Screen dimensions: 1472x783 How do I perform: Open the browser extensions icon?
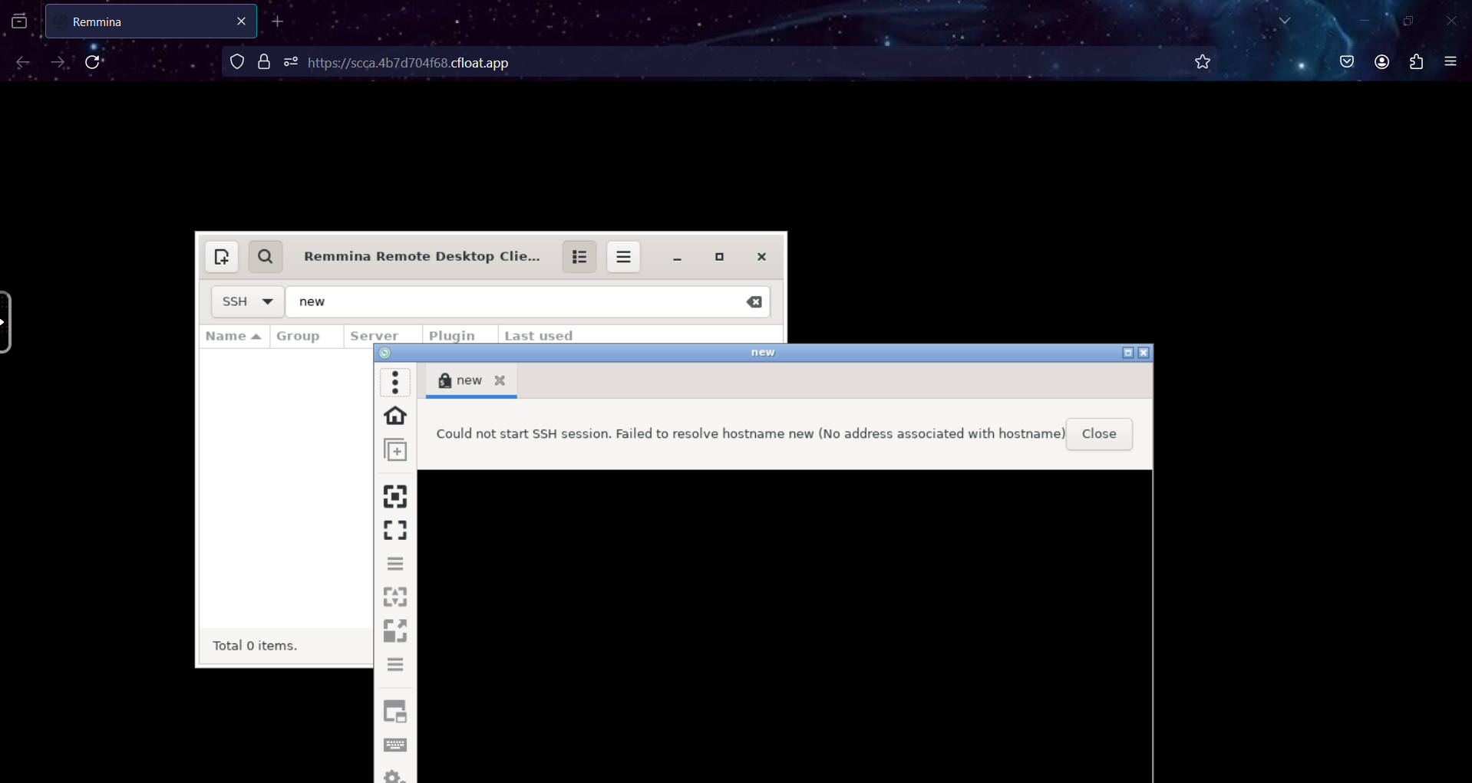(x=1417, y=62)
